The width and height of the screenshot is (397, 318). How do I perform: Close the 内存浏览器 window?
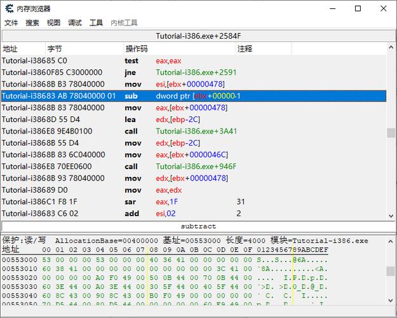383,9
